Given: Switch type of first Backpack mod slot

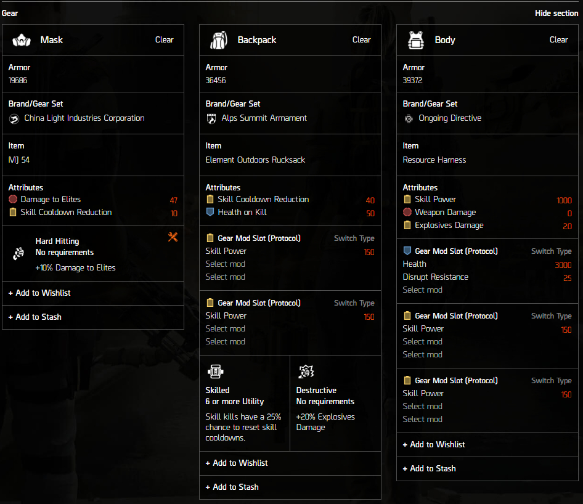Looking at the screenshot, I should point(354,238).
